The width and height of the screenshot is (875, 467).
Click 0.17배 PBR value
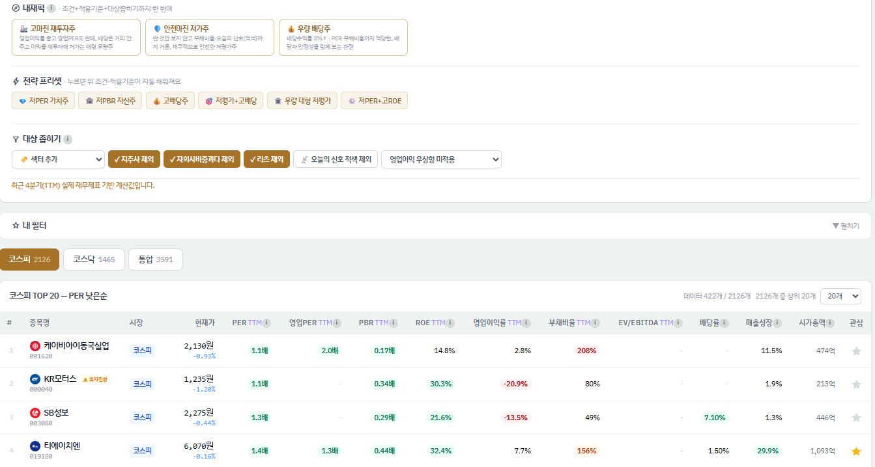point(384,351)
